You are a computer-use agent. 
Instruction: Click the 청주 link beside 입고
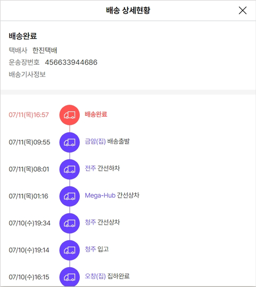90,249
